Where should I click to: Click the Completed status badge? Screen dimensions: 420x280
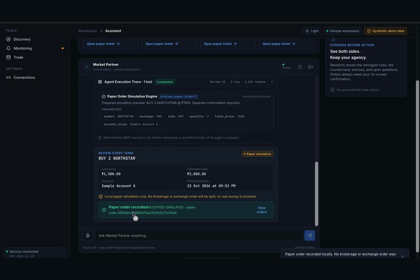[165, 82]
